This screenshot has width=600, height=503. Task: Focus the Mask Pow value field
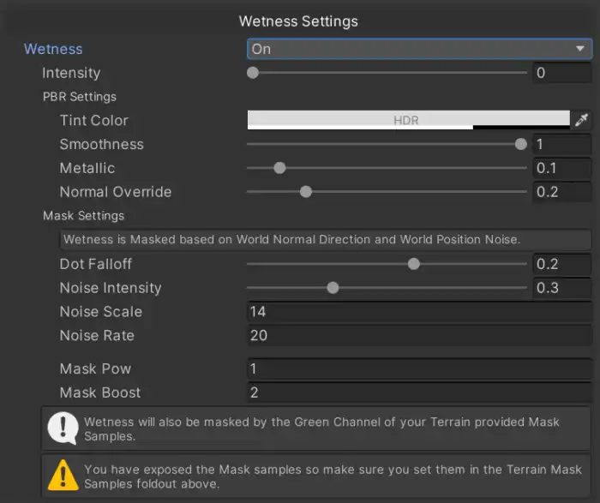tap(418, 369)
